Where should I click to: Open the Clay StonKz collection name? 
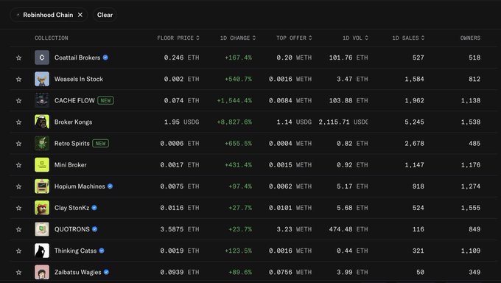pos(71,208)
